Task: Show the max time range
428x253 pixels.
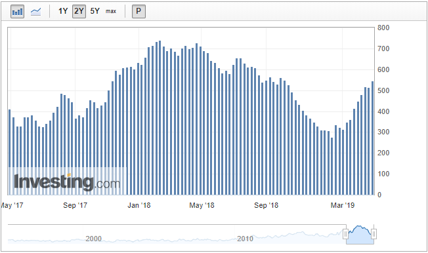Action: (111, 11)
